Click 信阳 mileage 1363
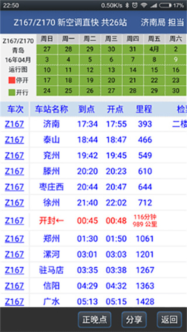 click(145, 286)
